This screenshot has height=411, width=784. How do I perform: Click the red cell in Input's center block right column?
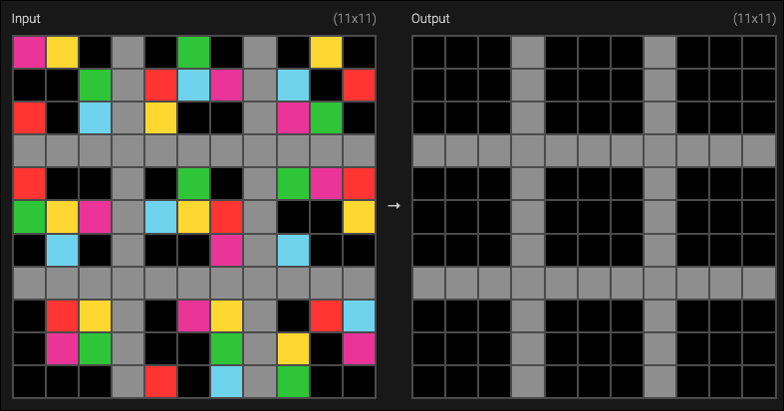[x=226, y=217]
